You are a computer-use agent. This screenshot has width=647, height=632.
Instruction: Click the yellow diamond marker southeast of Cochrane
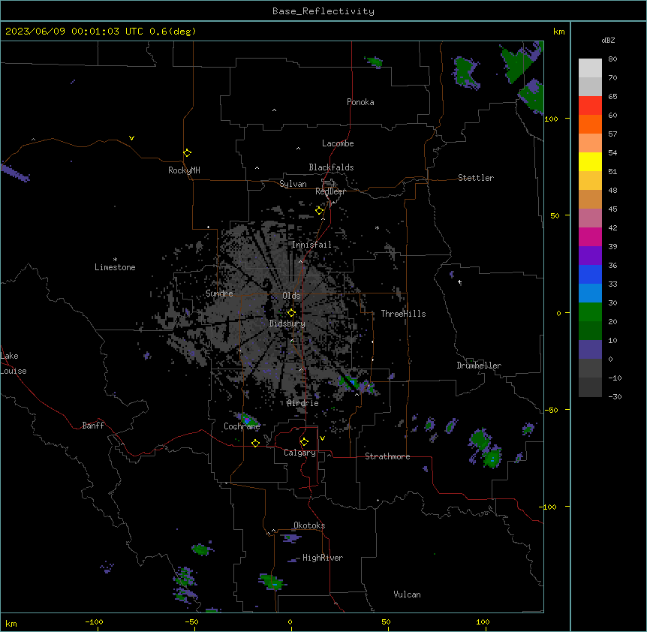255,443
